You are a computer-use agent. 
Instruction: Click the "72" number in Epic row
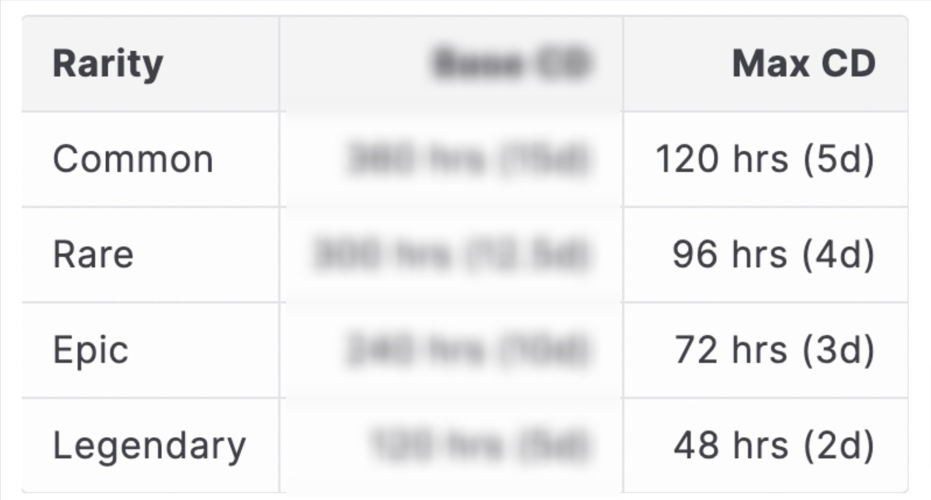pyautogui.click(x=696, y=350)
